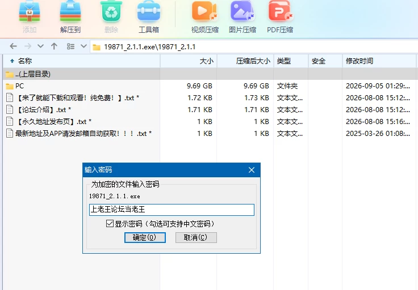Open the 工具箱 (Toolbox) icon

point(149,12)
